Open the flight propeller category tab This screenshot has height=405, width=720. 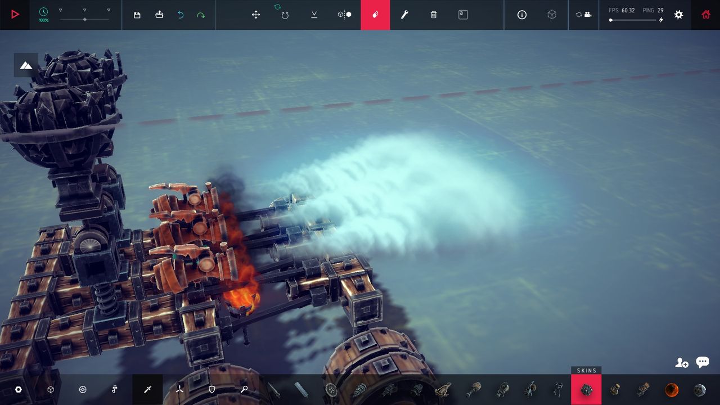pos(179,389)
